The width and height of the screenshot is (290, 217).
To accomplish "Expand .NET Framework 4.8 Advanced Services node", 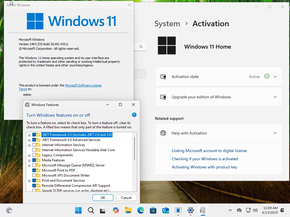I will coord(29,140).
